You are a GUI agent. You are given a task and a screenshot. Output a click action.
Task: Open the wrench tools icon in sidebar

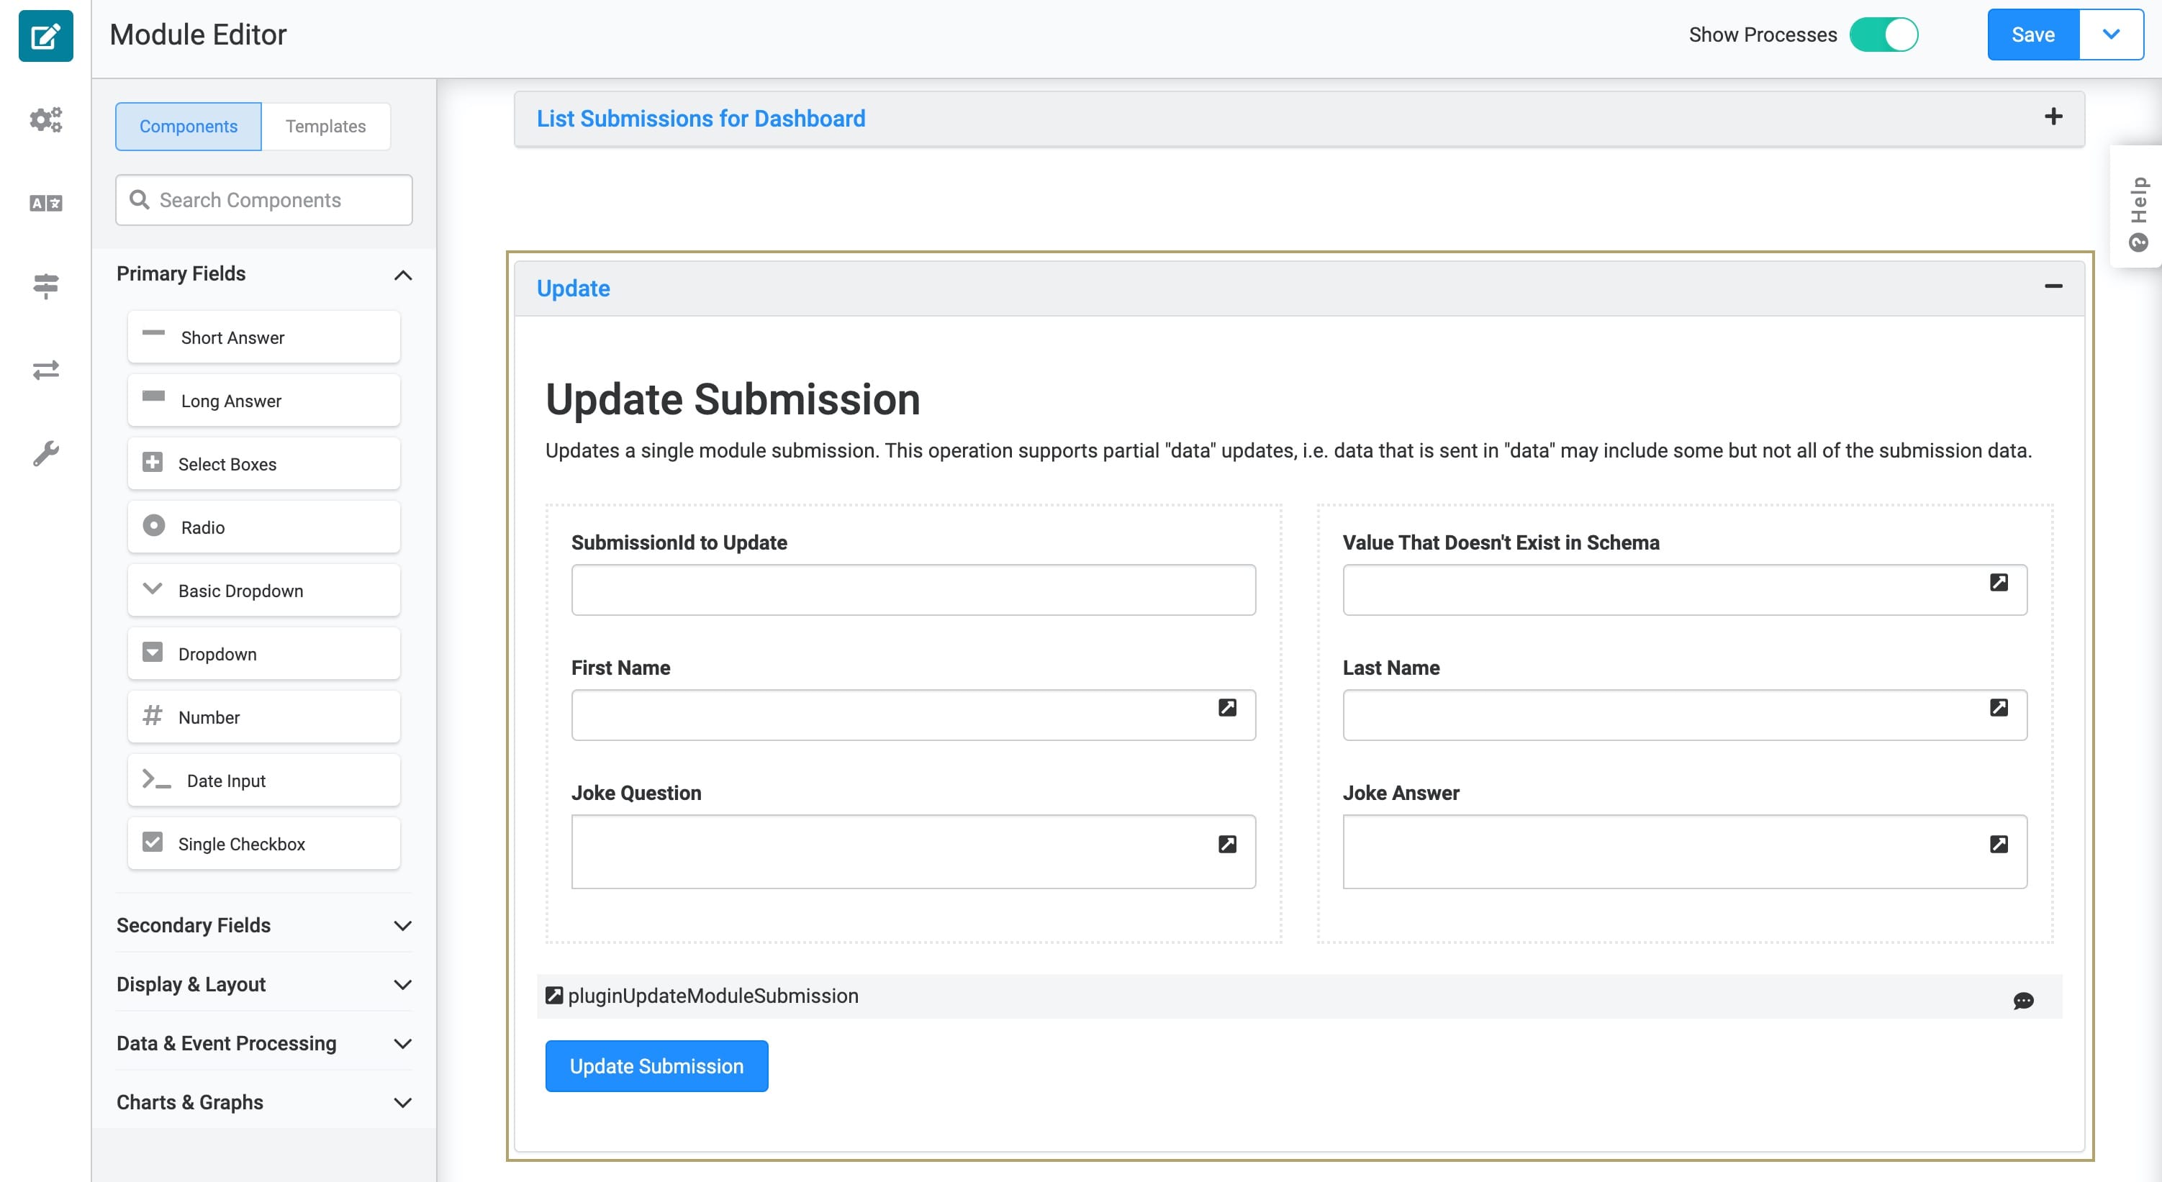[45, 453]
